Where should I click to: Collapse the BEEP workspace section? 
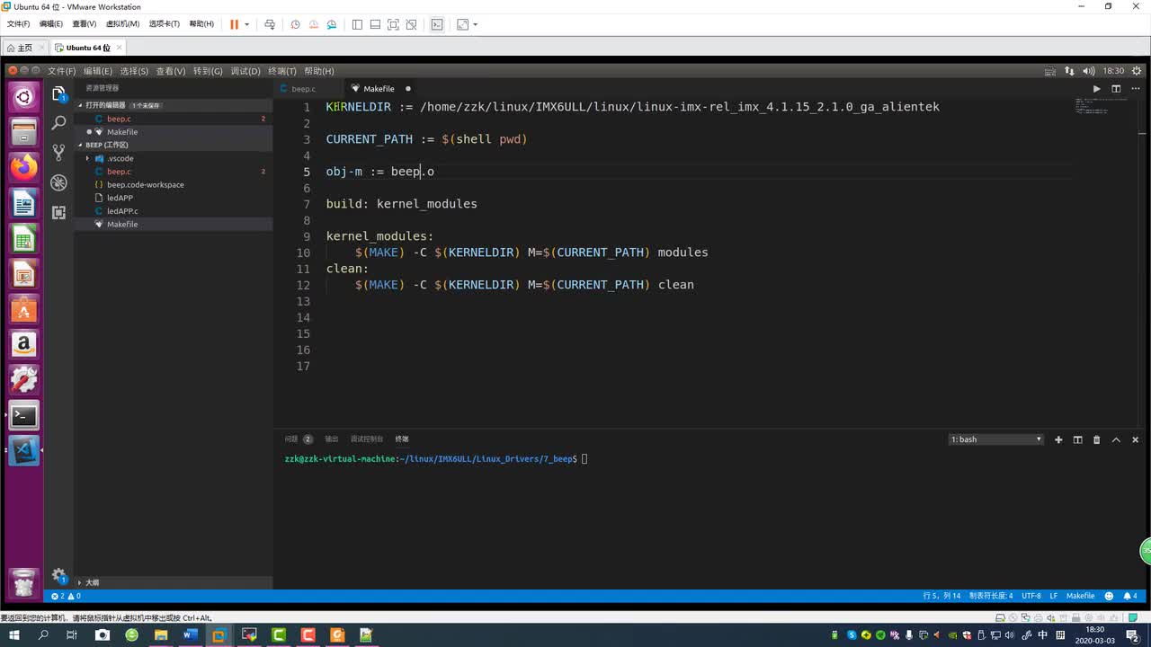106,145
